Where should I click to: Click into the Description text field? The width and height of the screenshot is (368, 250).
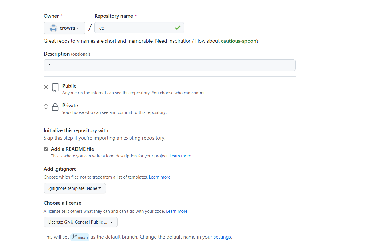[169, 65]
